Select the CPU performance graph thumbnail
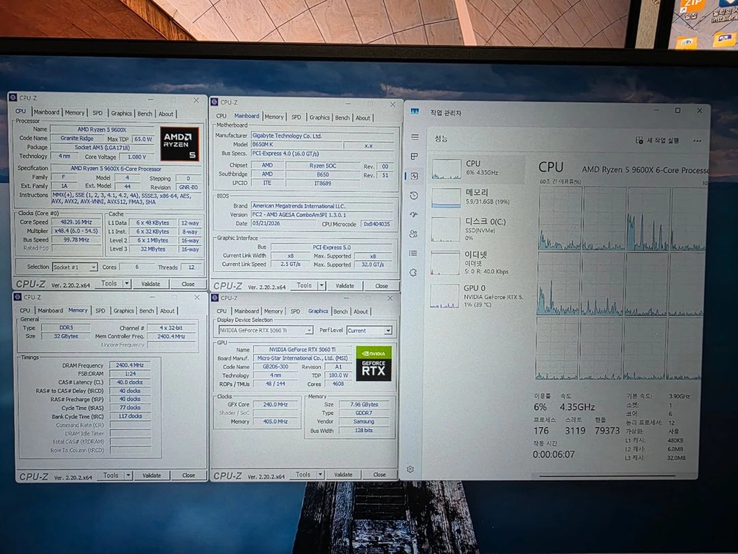The width and height of the screenshot is (738, 554). point(446,168)
